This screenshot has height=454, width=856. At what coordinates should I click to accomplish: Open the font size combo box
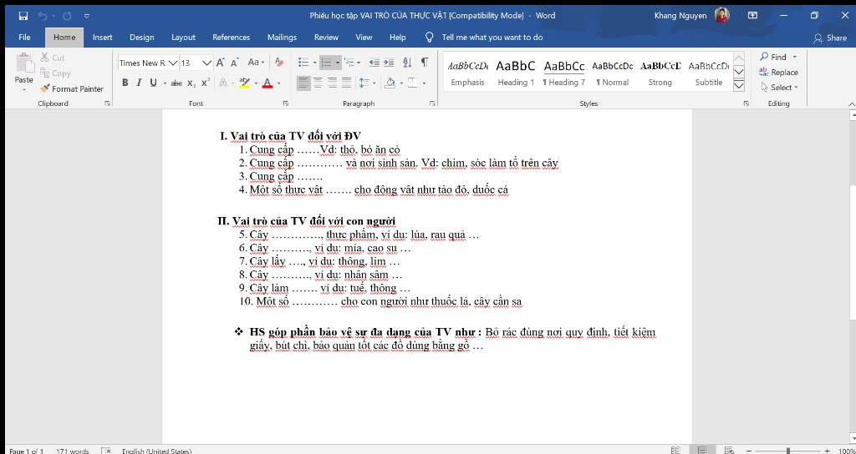click(x=196, y=63)
